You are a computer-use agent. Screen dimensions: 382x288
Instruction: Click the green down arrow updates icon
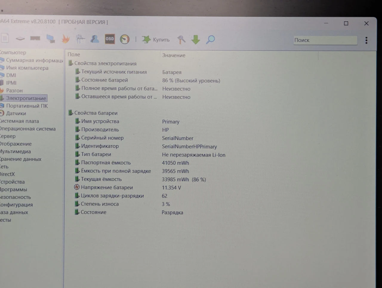click(x=195, y=39)
